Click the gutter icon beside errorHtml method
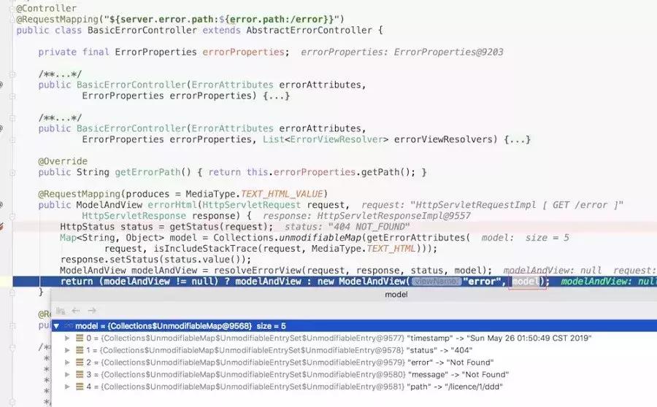The width and height of the screenshot is (657, 407). (x=1, y=205)
